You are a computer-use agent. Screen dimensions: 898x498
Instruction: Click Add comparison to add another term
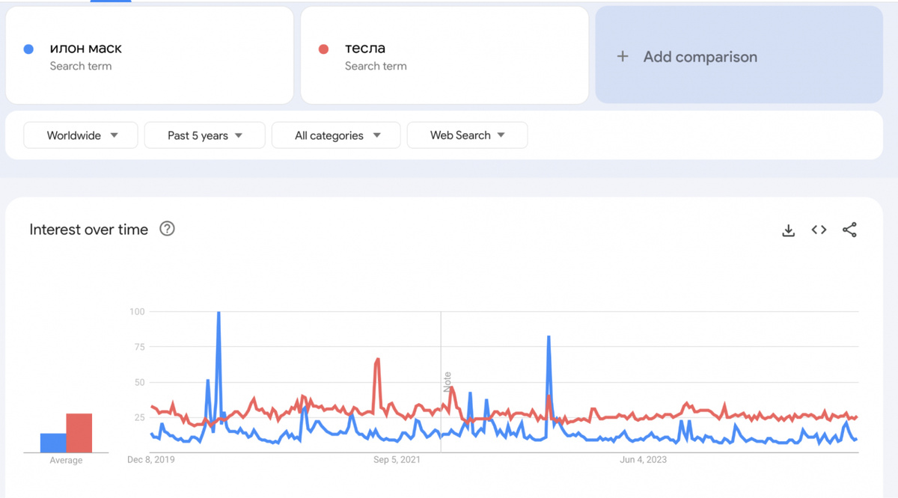point(700,56)
